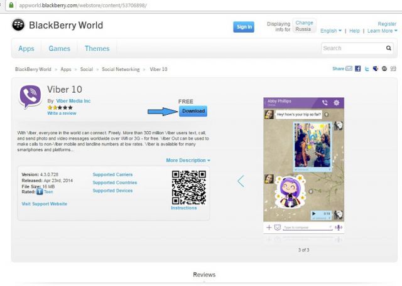Share on Facebook icon
Image resolution: width=402 pixels, height=286 pixels.
pos(357,68)
